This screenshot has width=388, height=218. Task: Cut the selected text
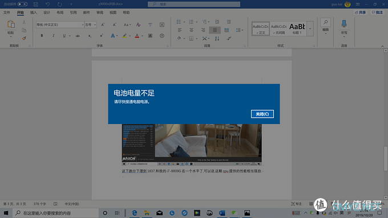point(24,22)
